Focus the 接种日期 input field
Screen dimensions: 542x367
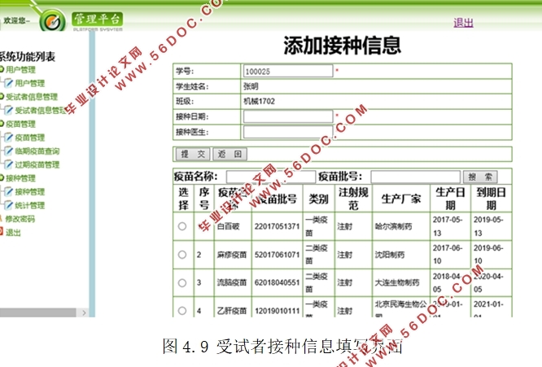click(x=288, y=116)
